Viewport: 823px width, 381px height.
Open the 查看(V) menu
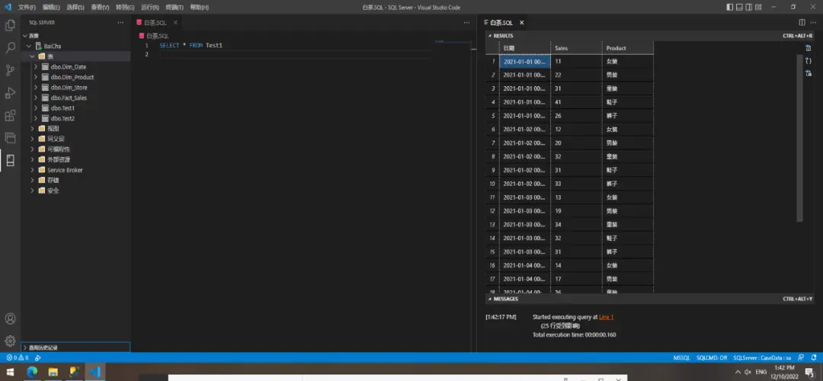pos(101,8)
